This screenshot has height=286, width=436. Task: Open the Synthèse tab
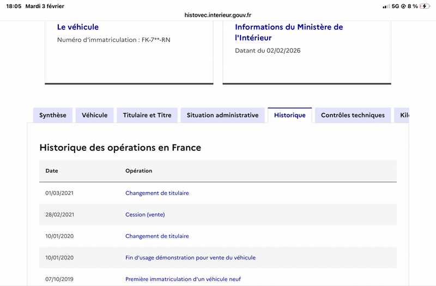pos(53,115)
